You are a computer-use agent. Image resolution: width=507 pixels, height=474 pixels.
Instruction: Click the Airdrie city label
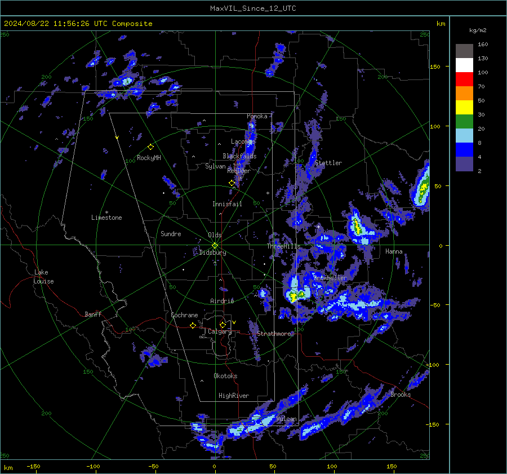click(x=222, y=301)
